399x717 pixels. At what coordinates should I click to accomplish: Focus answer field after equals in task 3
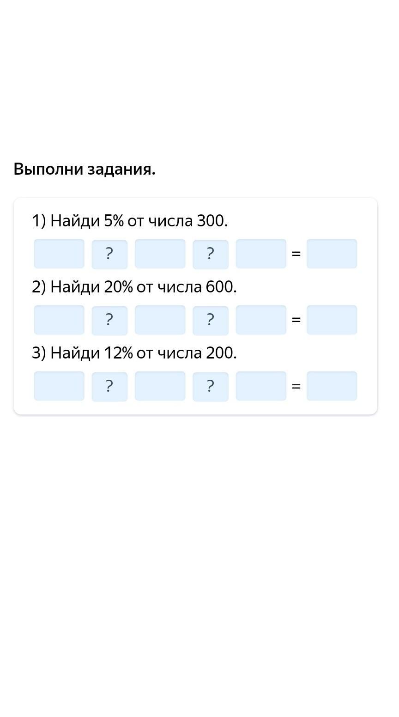click(x=332, y=386)
